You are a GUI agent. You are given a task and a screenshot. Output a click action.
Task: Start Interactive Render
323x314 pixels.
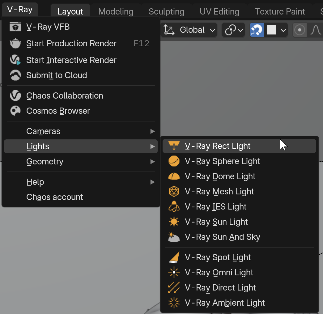pyautogui.click(x=81, y=60)
